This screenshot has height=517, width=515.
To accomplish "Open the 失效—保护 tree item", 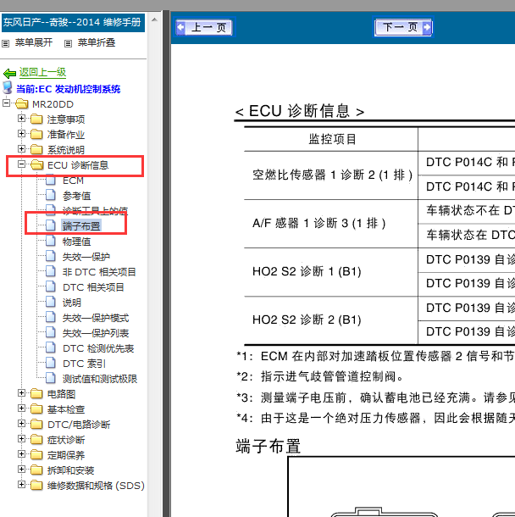I will point(86,257).
